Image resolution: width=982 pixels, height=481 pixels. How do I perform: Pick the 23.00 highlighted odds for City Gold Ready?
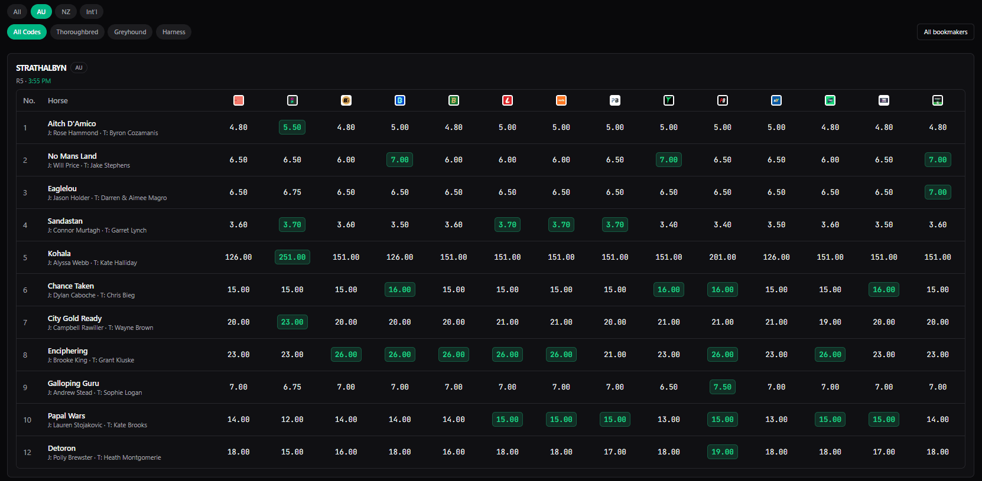pos(292,322)
